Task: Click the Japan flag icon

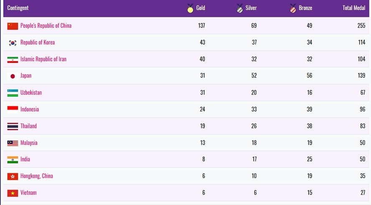Action: coord(13,76)
